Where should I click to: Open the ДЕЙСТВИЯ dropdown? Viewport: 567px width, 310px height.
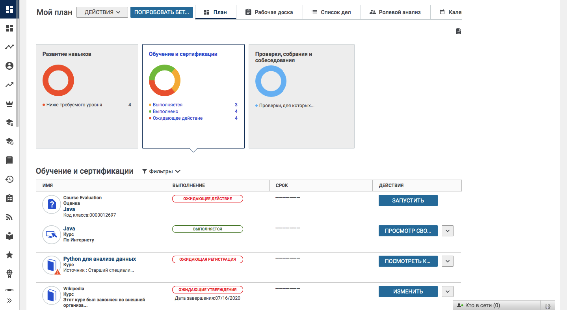(102, 12)
